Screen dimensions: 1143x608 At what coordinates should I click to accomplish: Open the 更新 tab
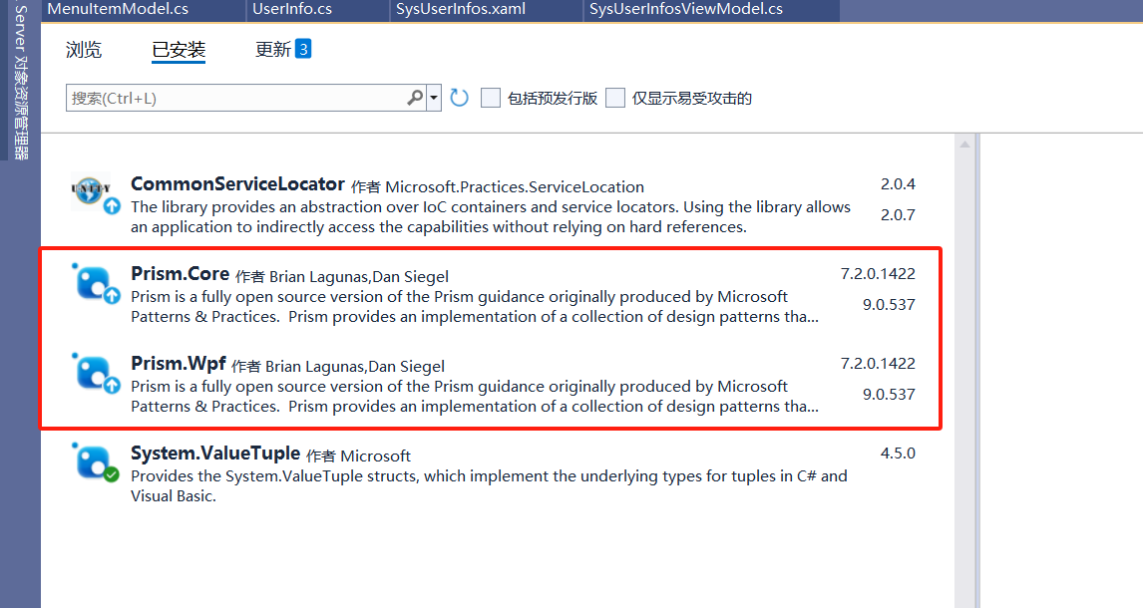[272, 50]
